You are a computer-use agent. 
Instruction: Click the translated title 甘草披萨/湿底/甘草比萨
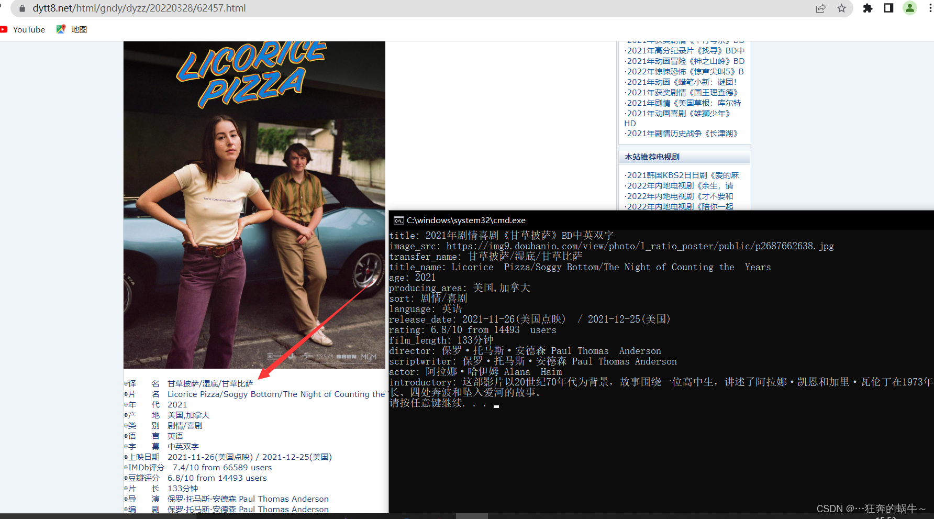(210, 384)
